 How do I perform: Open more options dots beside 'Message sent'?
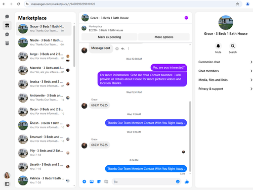tap(129, 49)
